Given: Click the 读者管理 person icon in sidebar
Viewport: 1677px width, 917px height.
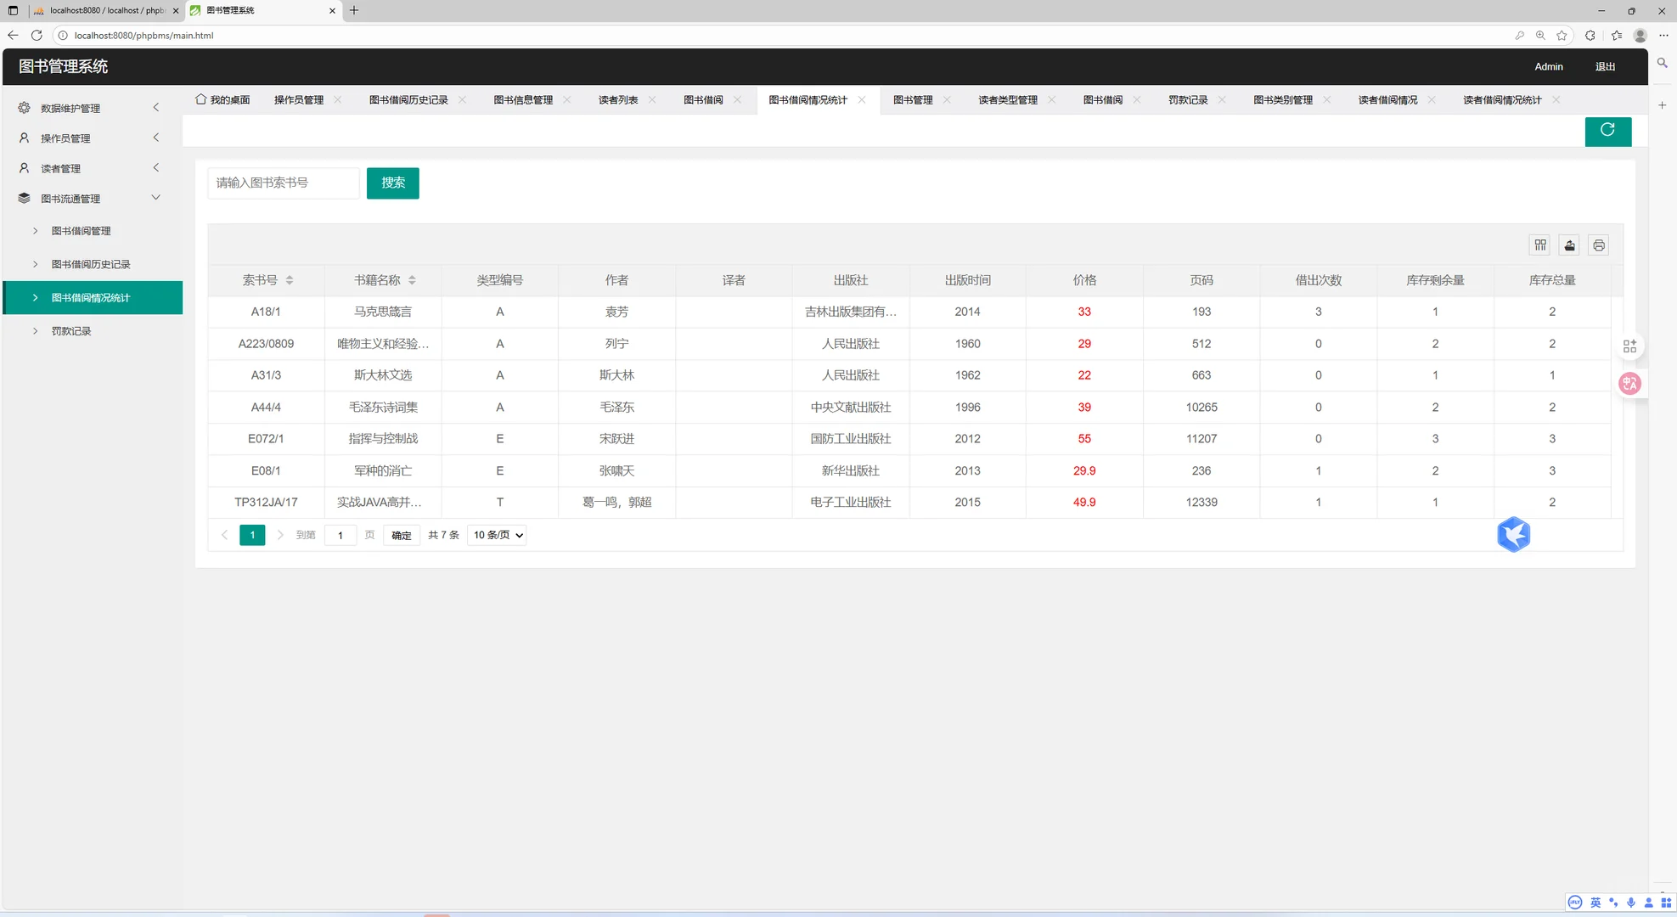Looking at the screenshot, I should pyautogui.click(x=23, y=167).
